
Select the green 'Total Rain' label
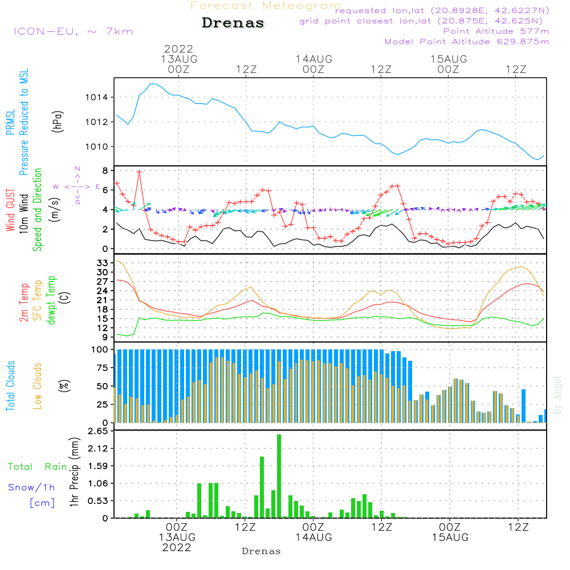pos(38,467)
